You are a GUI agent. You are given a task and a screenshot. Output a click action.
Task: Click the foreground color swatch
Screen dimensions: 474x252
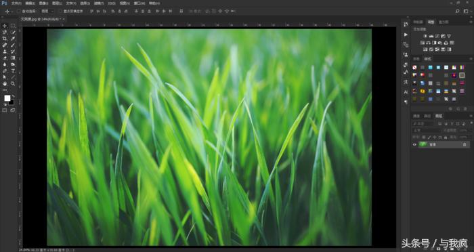(7, 98)
